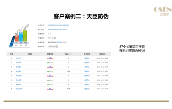Click the 360 search logo in row 6

tap(50, 80)
